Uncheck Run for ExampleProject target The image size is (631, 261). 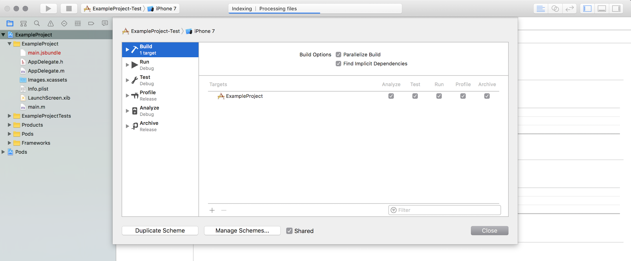pos(439,96)
